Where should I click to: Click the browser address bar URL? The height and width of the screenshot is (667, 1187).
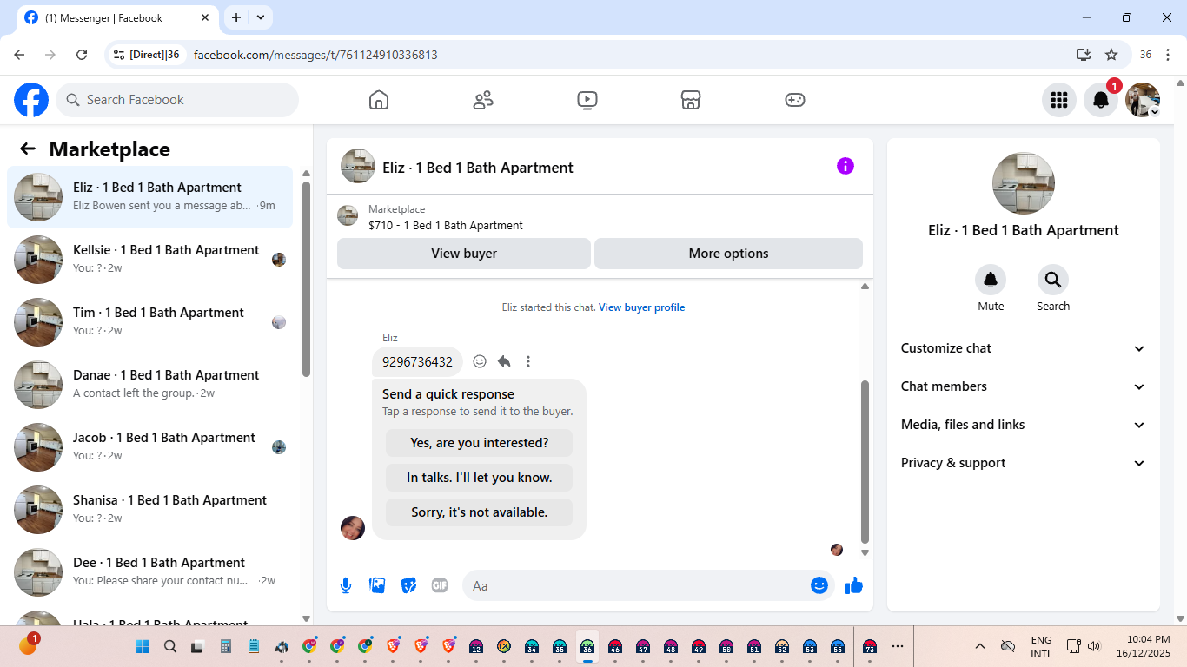point(315,55)
